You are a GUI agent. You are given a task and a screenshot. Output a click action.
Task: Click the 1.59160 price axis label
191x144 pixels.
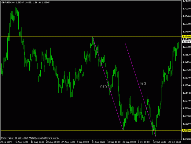click(x=187, y=116)
